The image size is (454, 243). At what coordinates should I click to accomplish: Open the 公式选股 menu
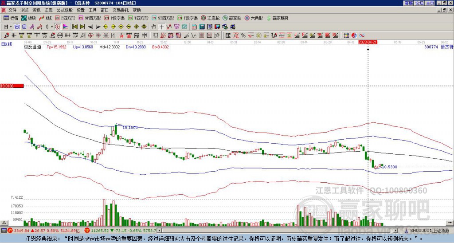(64, 10)
